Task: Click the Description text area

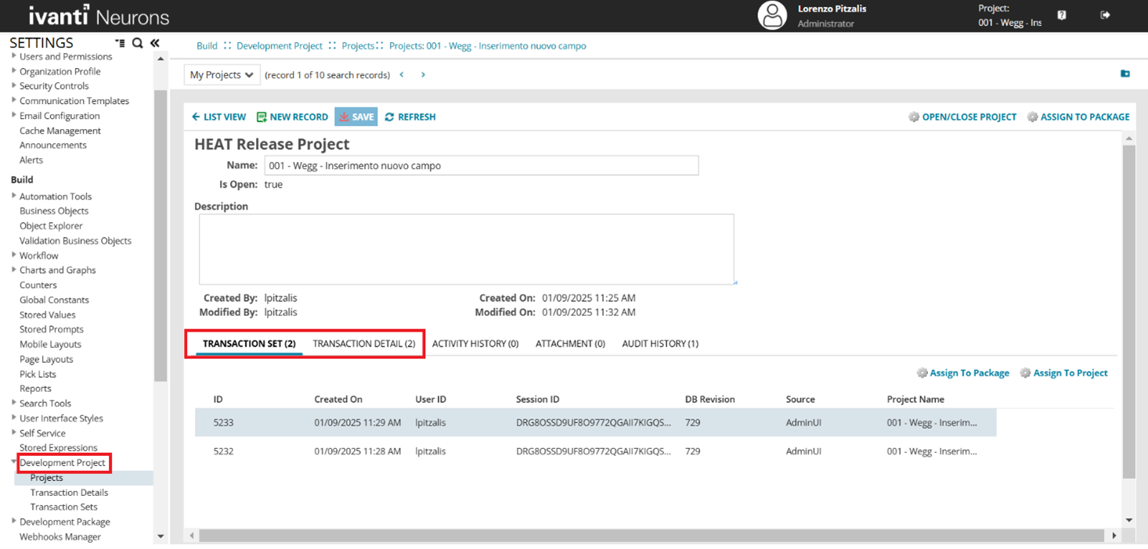Action: coord(467,249)
